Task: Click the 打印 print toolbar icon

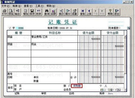Action: pyautogui.click(x=4, y=12)
